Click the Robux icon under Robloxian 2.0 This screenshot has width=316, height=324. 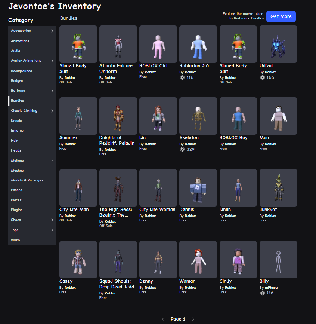182,77
